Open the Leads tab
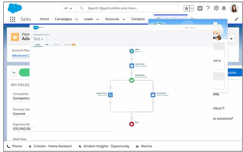The width and height of the screenshot is (243, 152). [89, 19]
